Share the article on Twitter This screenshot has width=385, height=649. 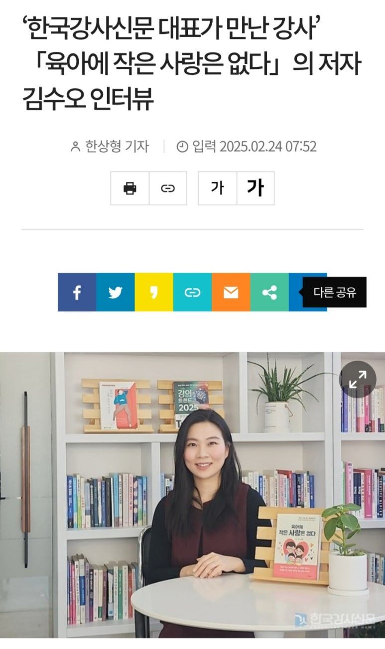click(115, 292)
